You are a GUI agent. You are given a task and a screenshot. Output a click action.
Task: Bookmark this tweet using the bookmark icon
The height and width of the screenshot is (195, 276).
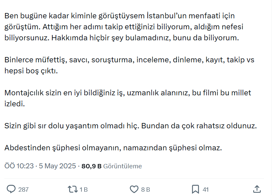(195, 189)
